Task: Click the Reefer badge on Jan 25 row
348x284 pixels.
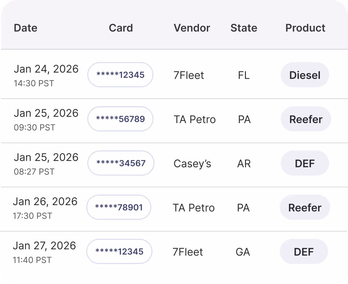Action: click(306, 119)
